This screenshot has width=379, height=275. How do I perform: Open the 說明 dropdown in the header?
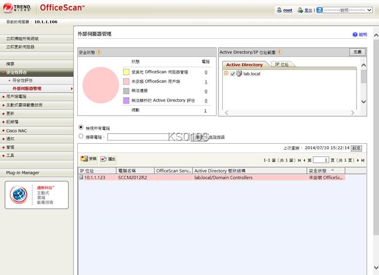pyautogui.click(x=347, y=10)
